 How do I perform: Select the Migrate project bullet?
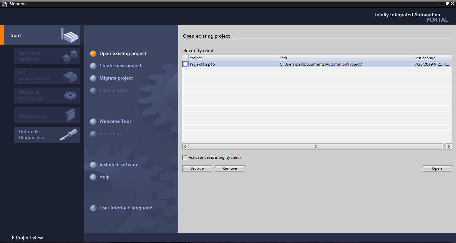93,78
